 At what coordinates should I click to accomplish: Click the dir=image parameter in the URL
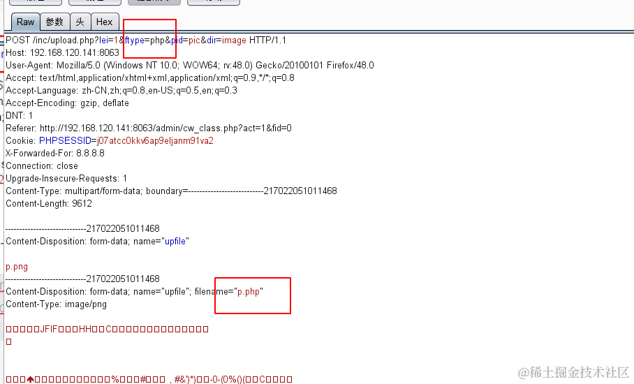coord(226,40)
